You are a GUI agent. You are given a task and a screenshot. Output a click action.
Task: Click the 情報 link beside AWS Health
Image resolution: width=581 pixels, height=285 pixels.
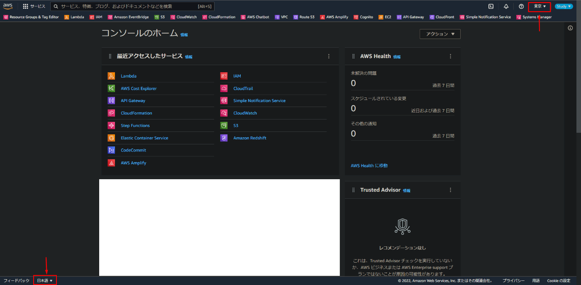[397, 57]
